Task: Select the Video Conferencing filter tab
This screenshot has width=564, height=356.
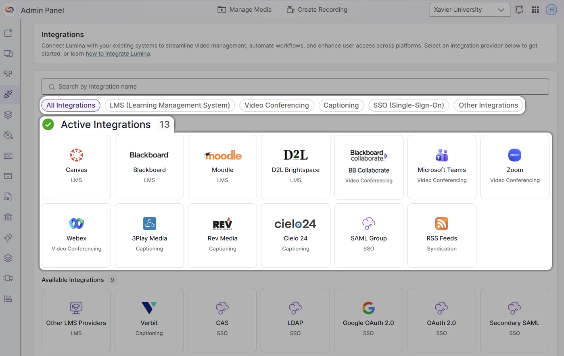Action: (x=277, y=105)
